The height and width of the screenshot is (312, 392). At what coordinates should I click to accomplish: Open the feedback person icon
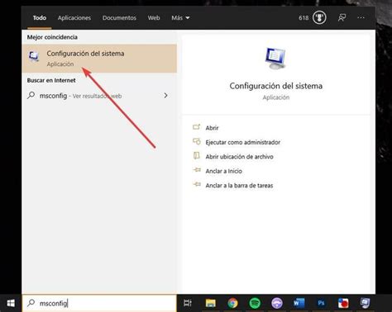coord(342,18)
